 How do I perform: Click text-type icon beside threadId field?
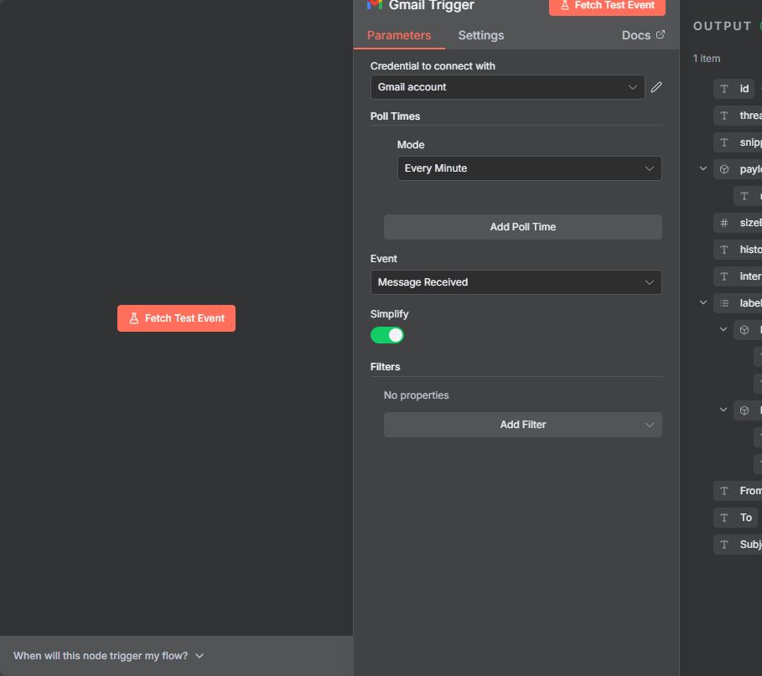(x=724, y=116)
